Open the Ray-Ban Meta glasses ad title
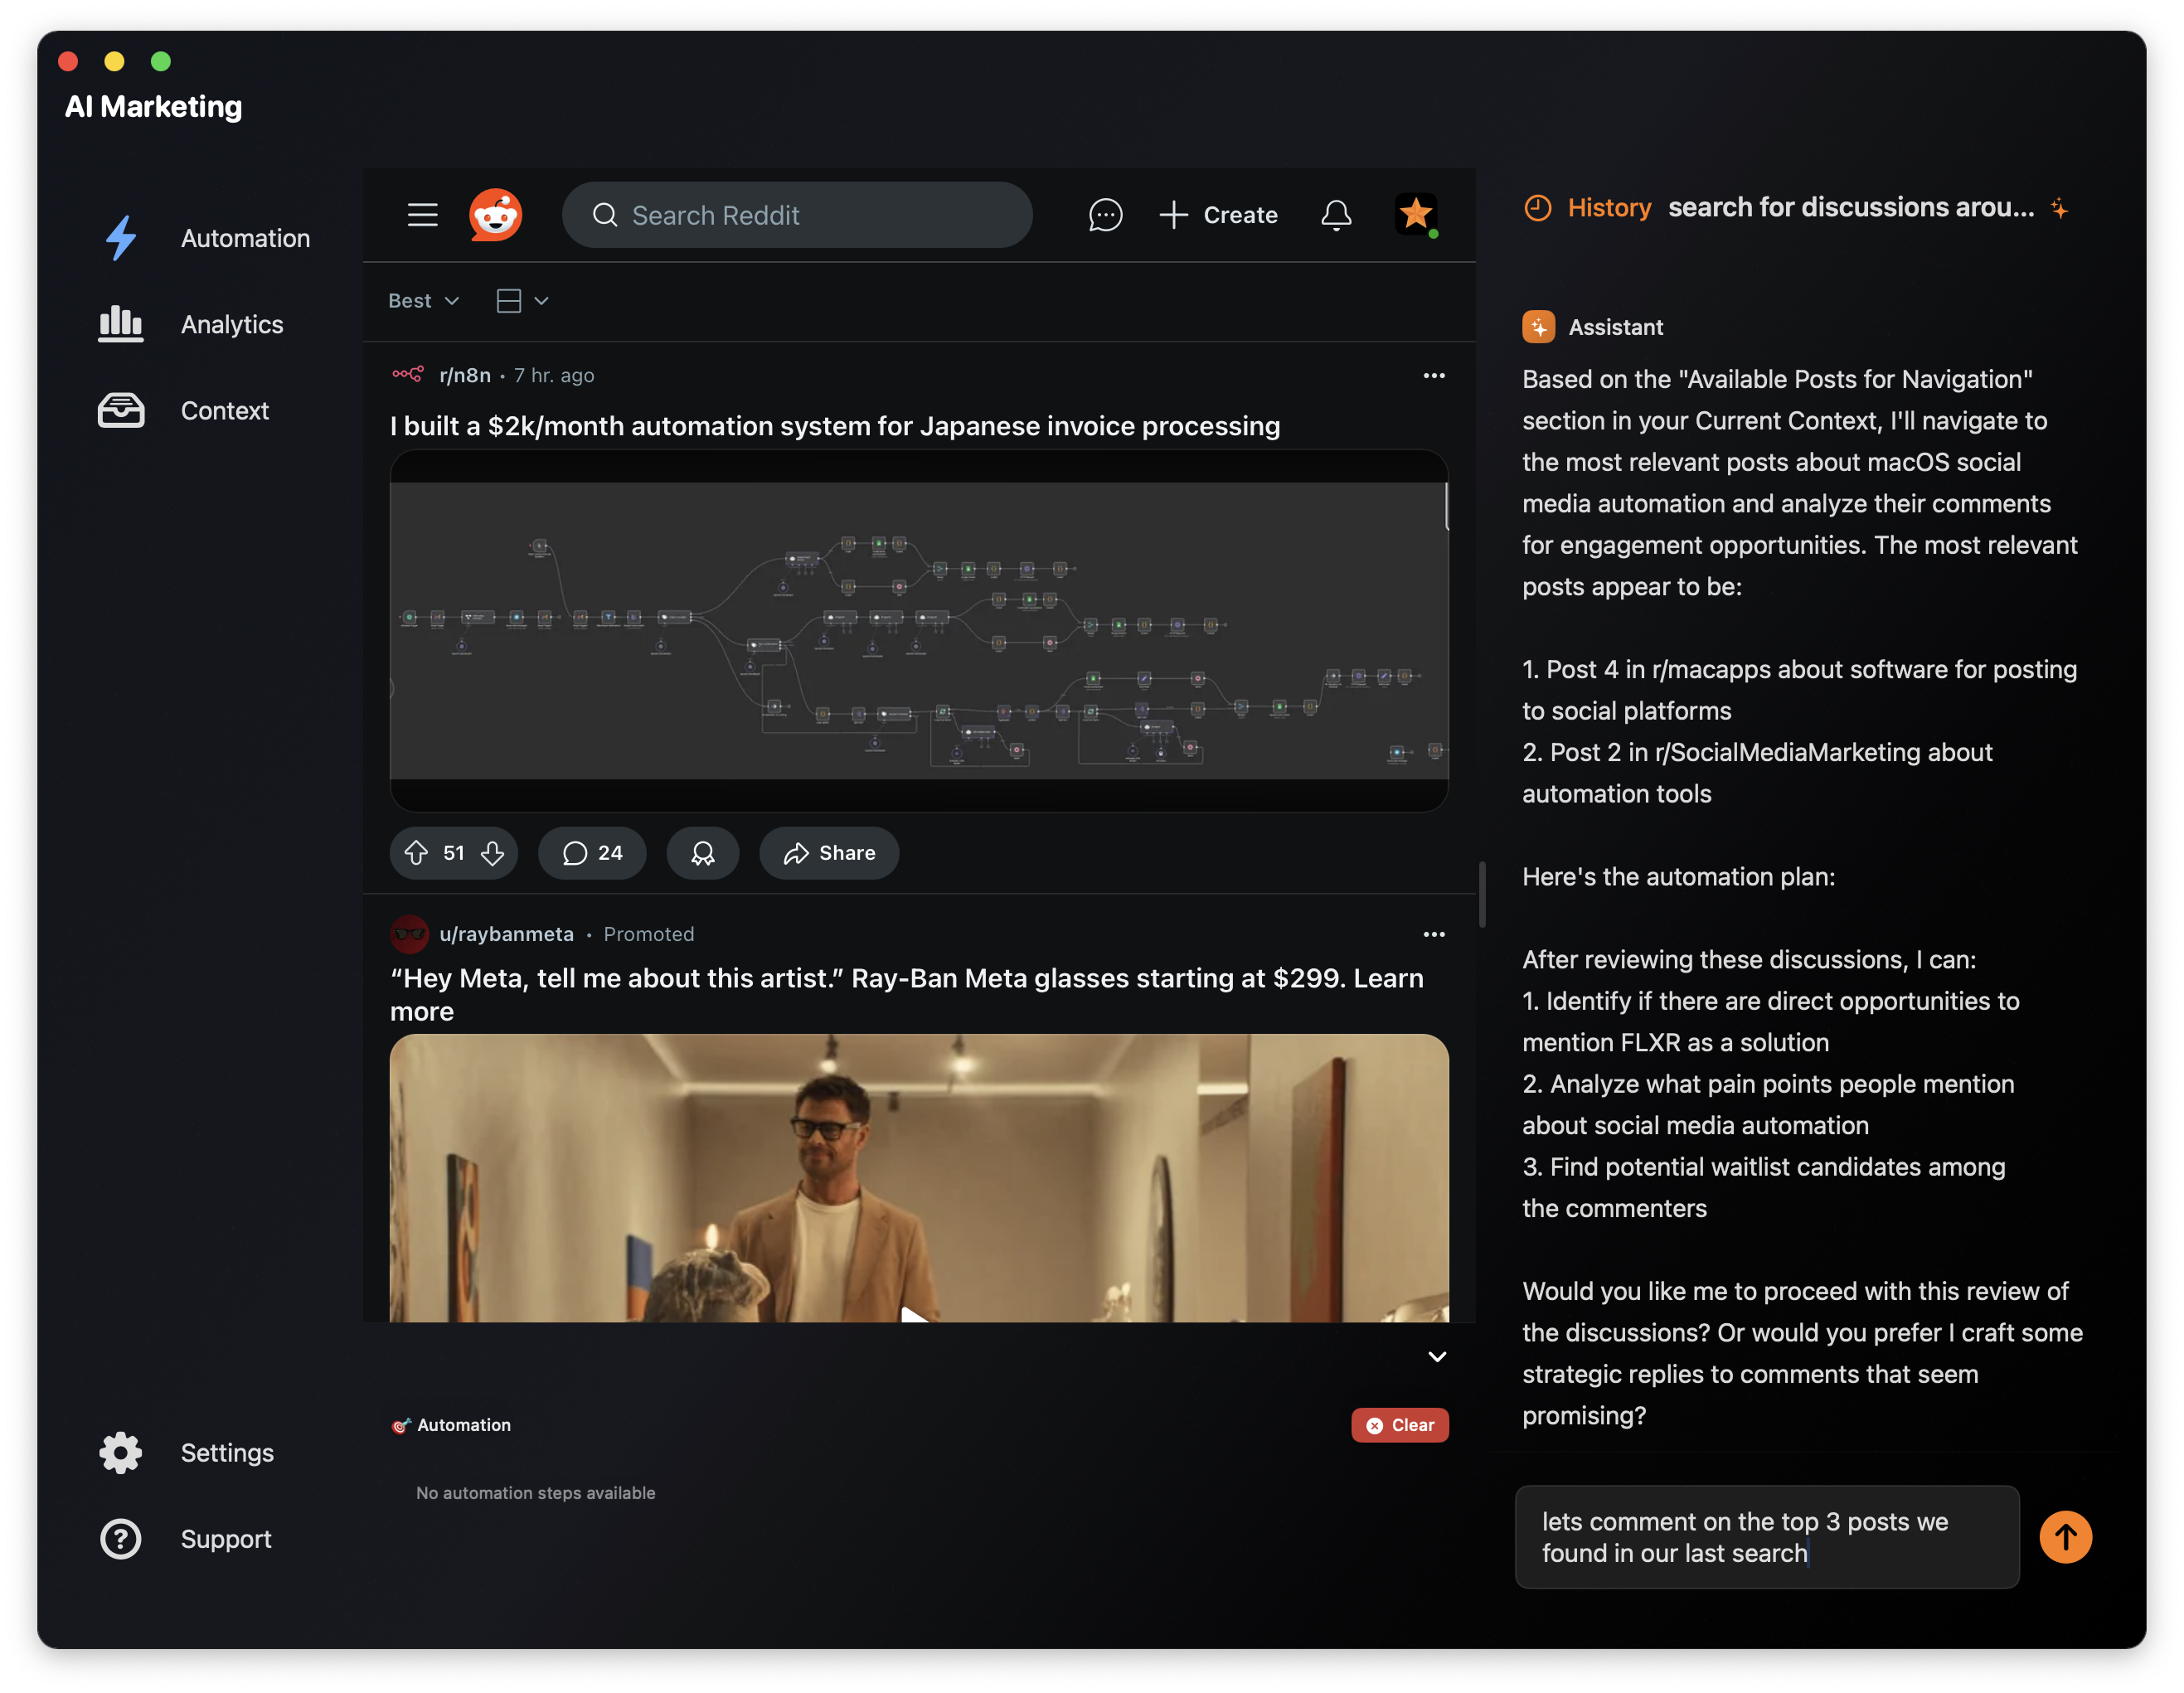 point(907,994)
